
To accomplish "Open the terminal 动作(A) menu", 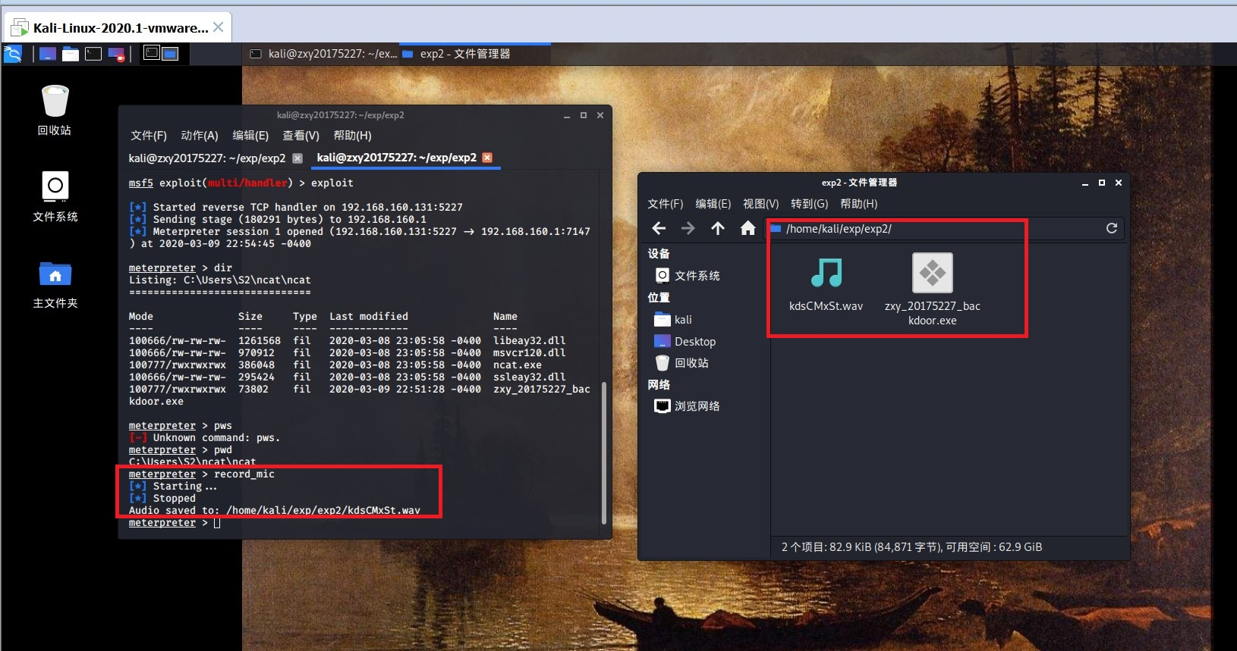I will coord(200,136).
